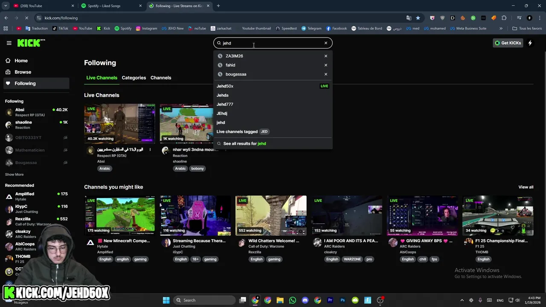
Task: Switch to the Live Channels tab
Action: (102, 78)
